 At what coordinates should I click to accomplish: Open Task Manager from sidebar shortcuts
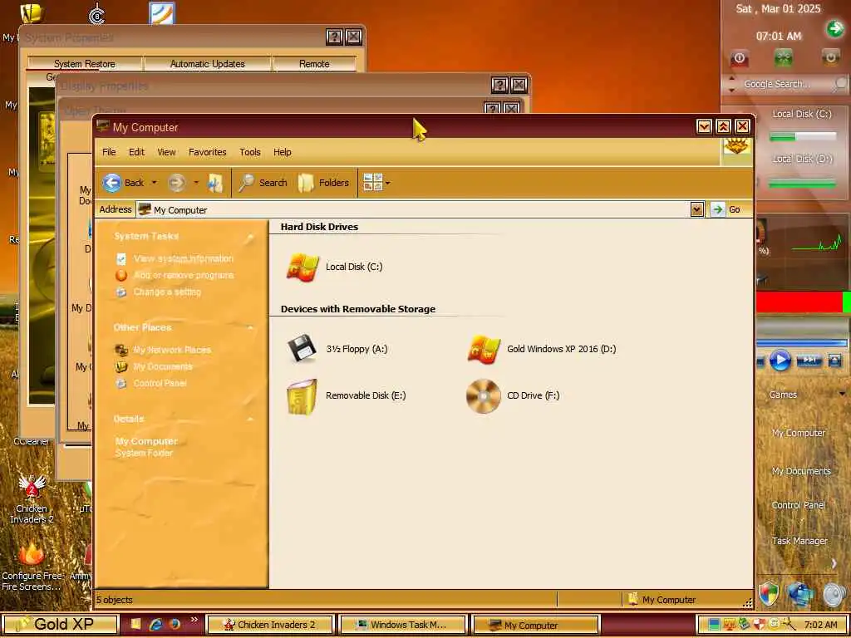point(799,540)
